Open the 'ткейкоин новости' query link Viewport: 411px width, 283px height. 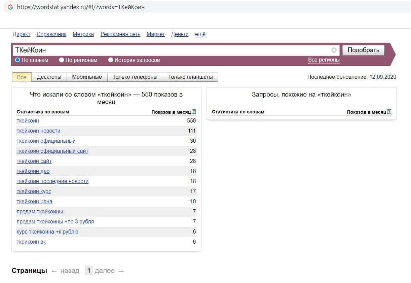[38, 131]
